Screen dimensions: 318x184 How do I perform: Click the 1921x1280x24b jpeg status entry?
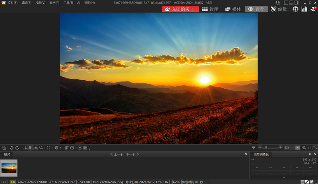pyautogui.click(x=108, y=182)
